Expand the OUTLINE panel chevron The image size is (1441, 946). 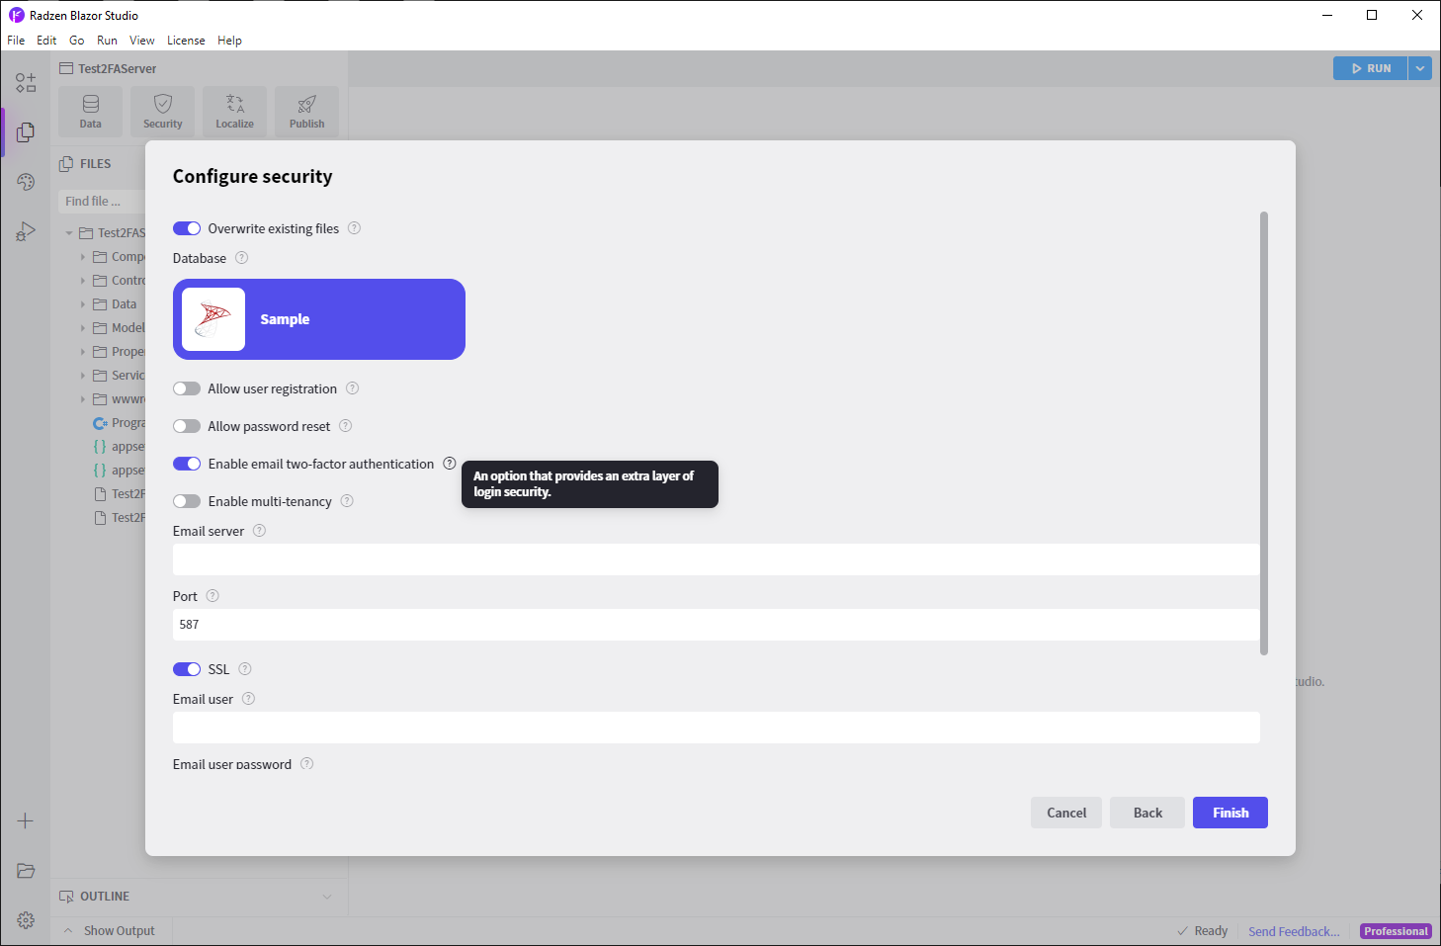tap(327, 897)
